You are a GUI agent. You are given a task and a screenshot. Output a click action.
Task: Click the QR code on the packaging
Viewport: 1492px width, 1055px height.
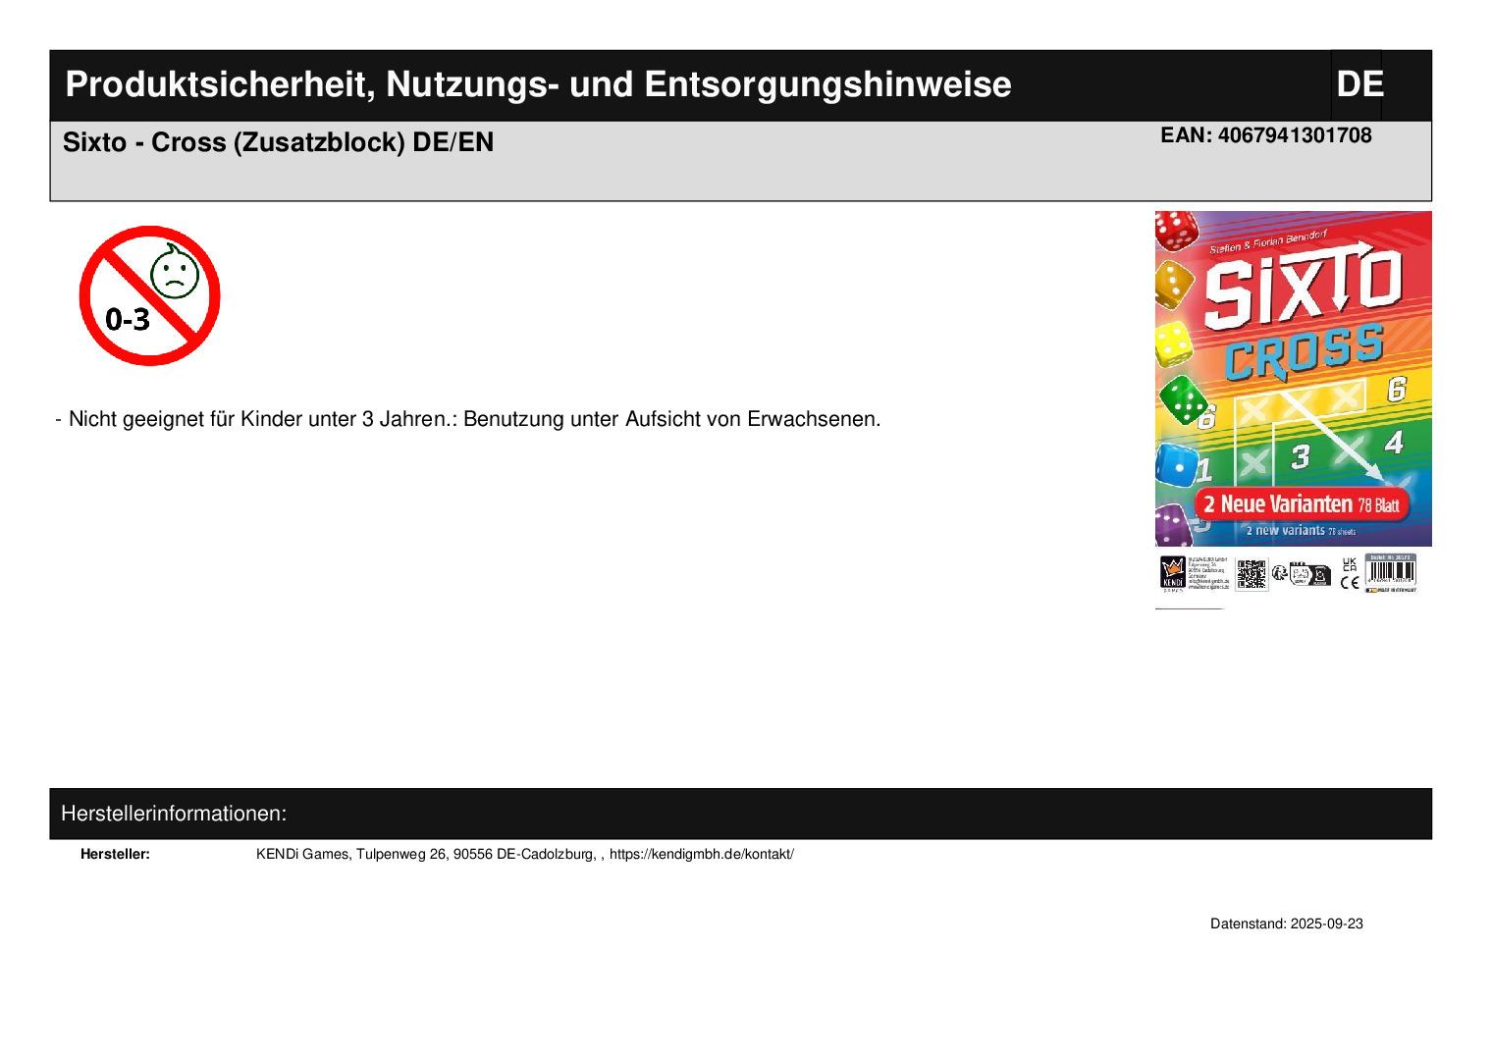coord(1251,574)
